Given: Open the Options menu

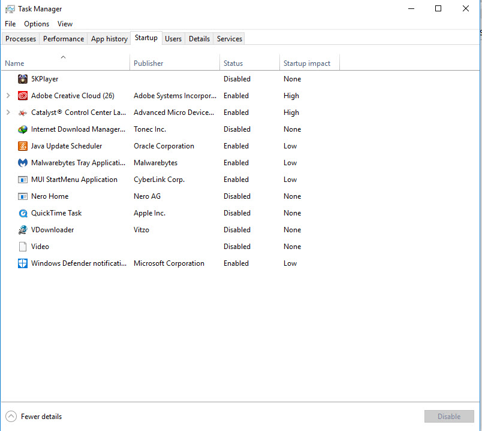Looking at the screenshot, I should [37, 24].
